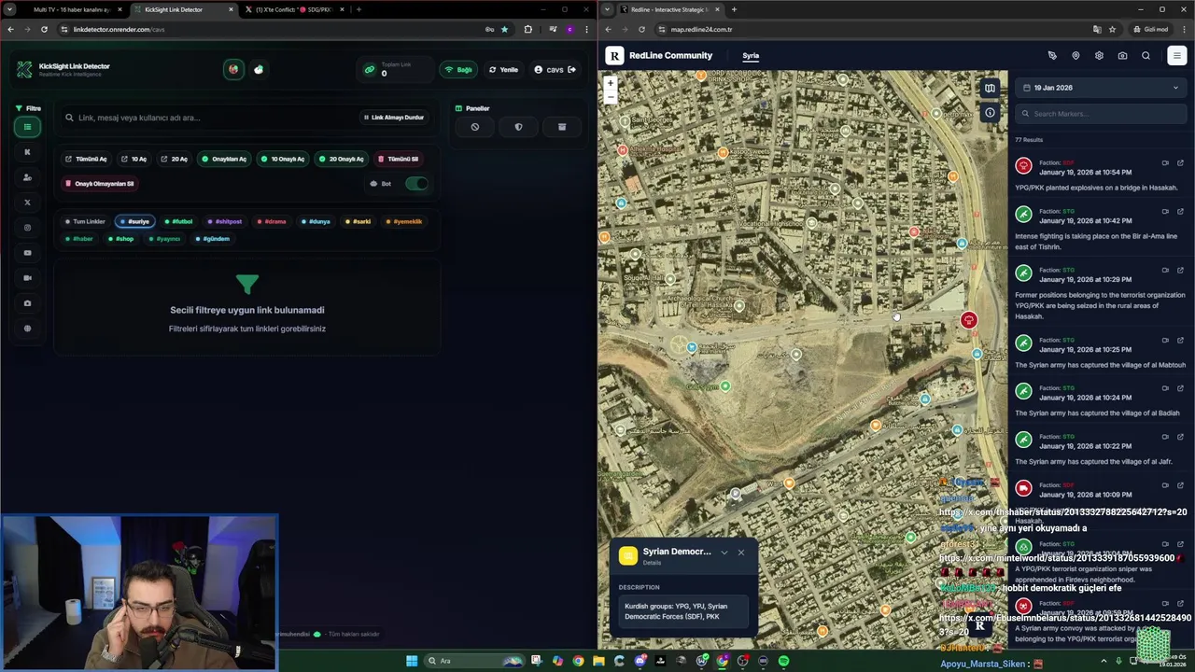Open the Windows Start button
The height and width of the screenshot is (672, 1195).
(412, 661)
